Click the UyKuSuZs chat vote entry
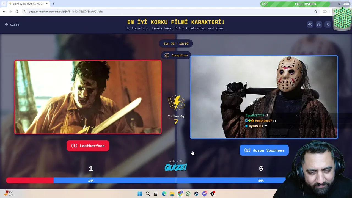This screenshot has height=198, width=352. coord(256,126)
